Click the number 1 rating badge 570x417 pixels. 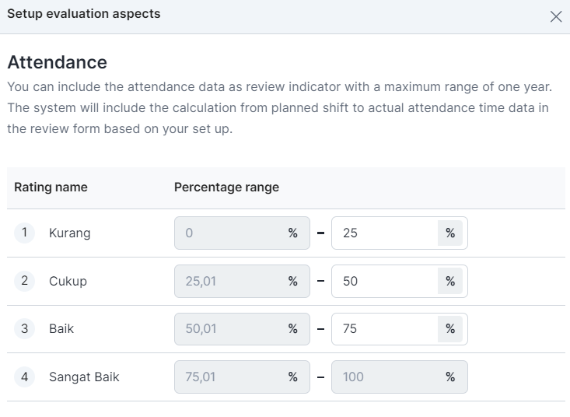pos(24,233)
